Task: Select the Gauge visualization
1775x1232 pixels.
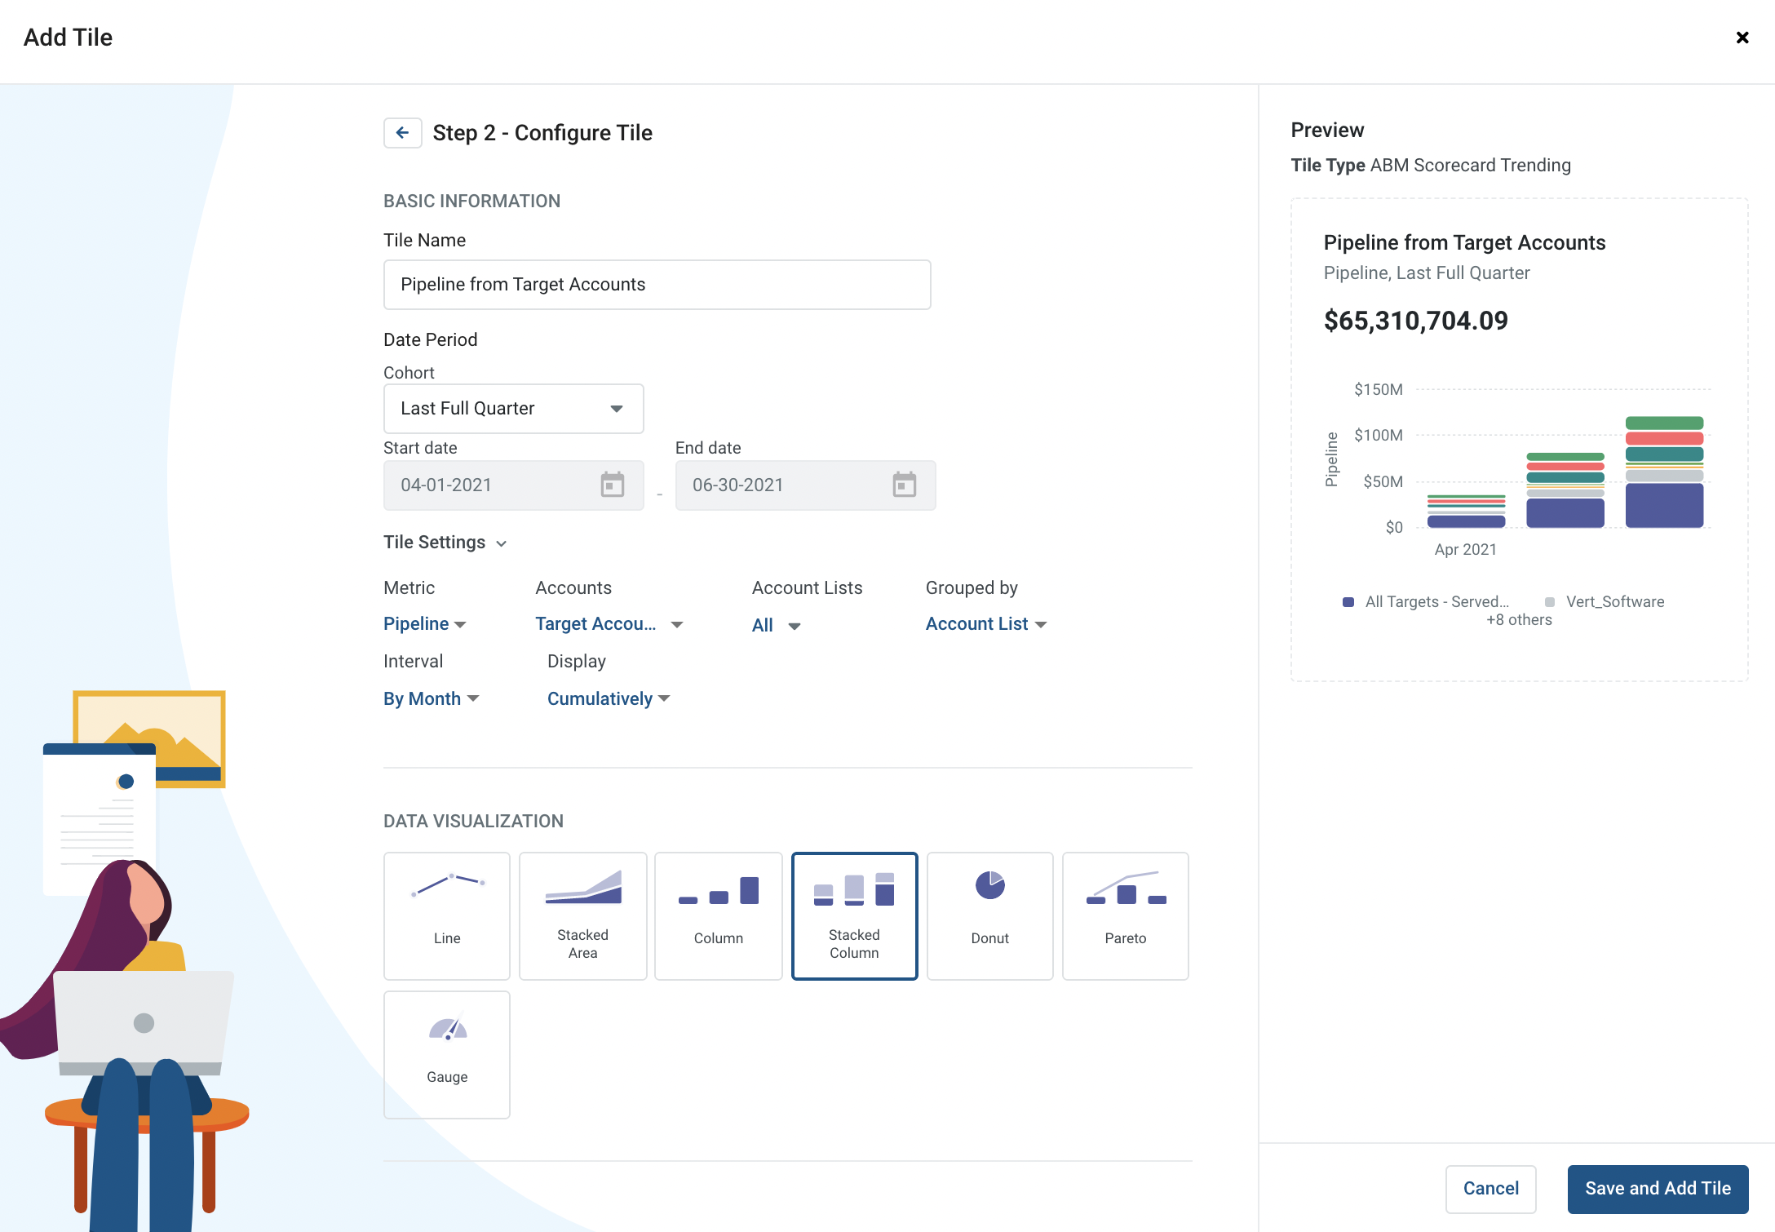Action: 447,1055
